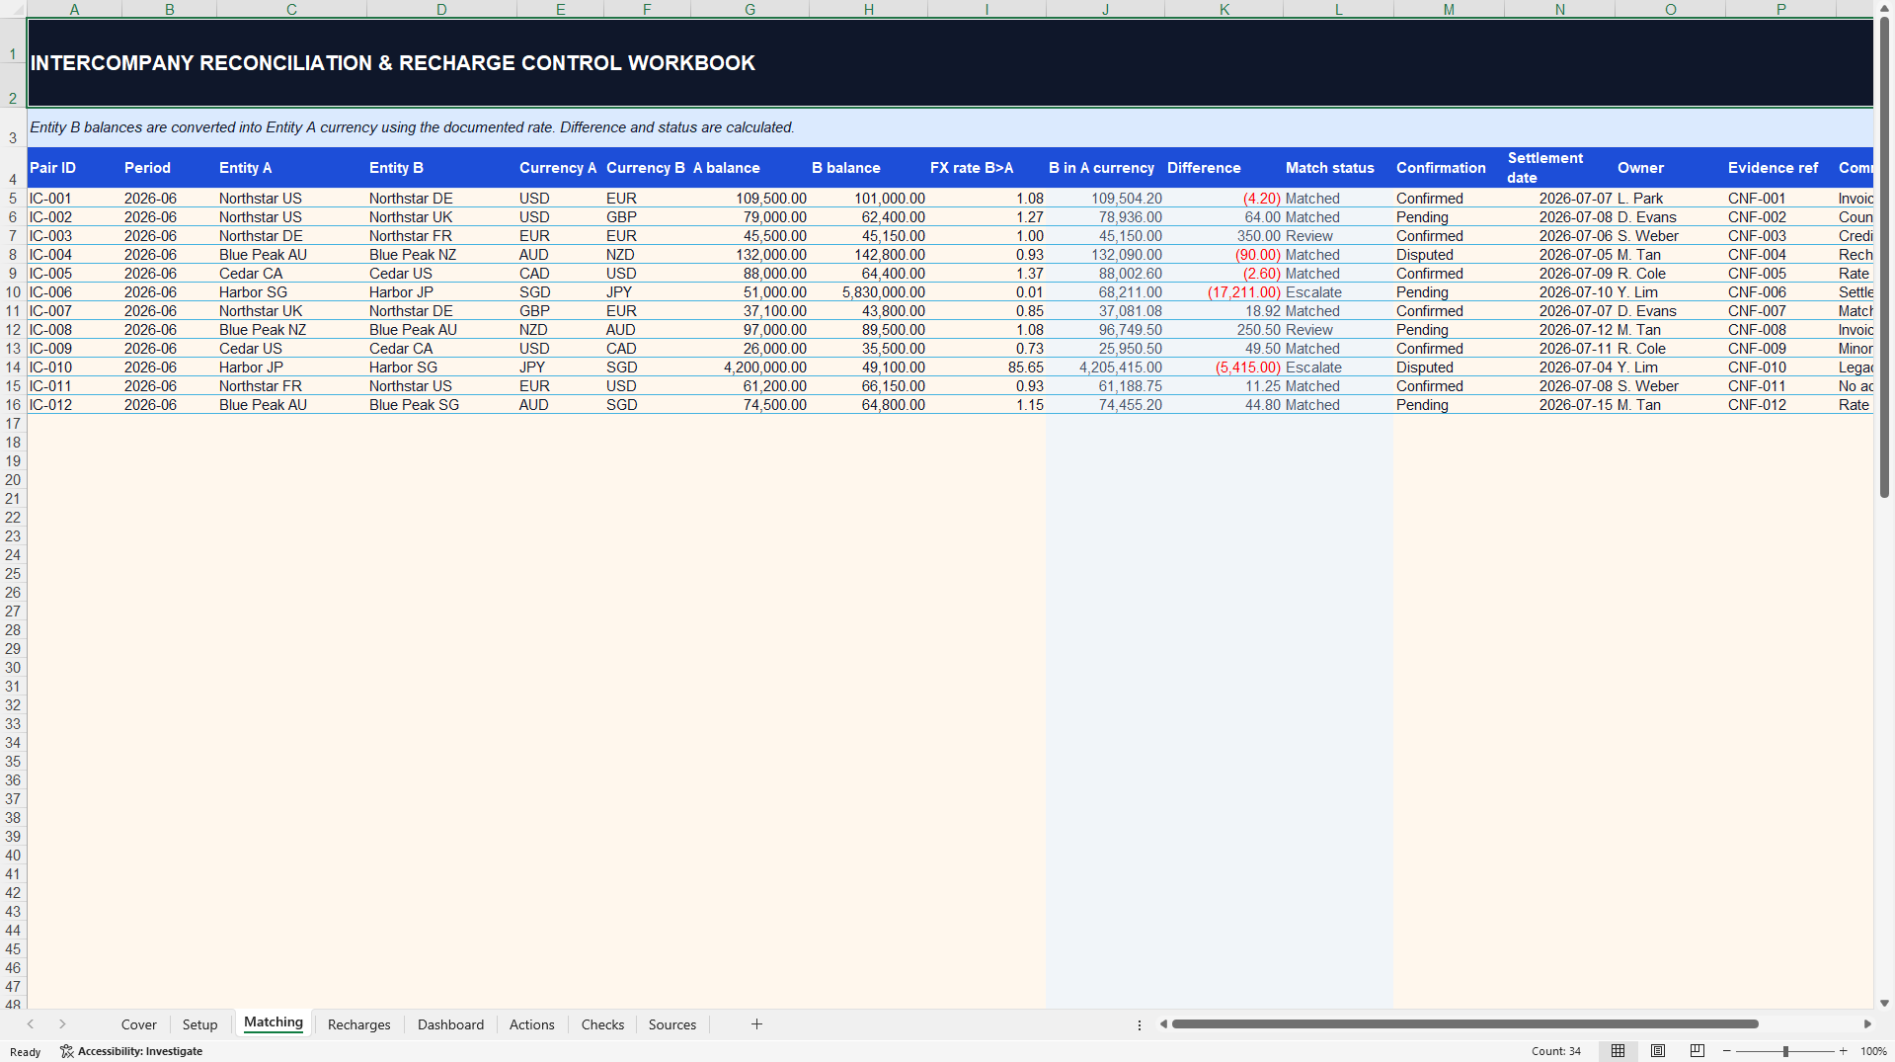Select cell IC-012
The height and width of the screenshot is (1062, 1895).
point(74,405)
